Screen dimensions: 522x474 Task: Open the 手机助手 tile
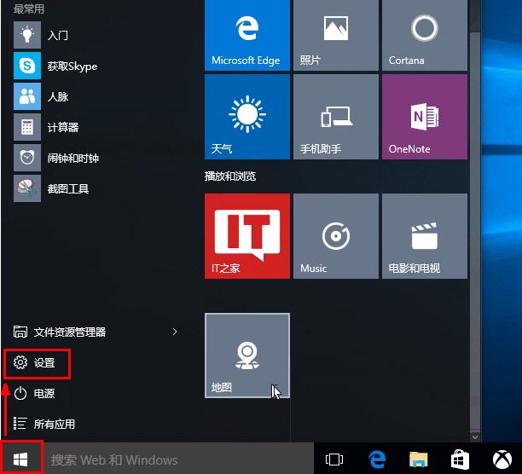point(336,117)
